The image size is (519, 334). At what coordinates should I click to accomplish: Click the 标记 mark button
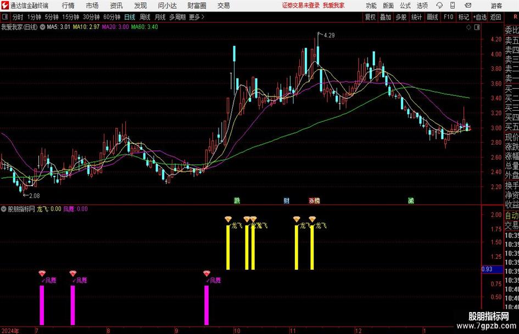tap(464, 17)
